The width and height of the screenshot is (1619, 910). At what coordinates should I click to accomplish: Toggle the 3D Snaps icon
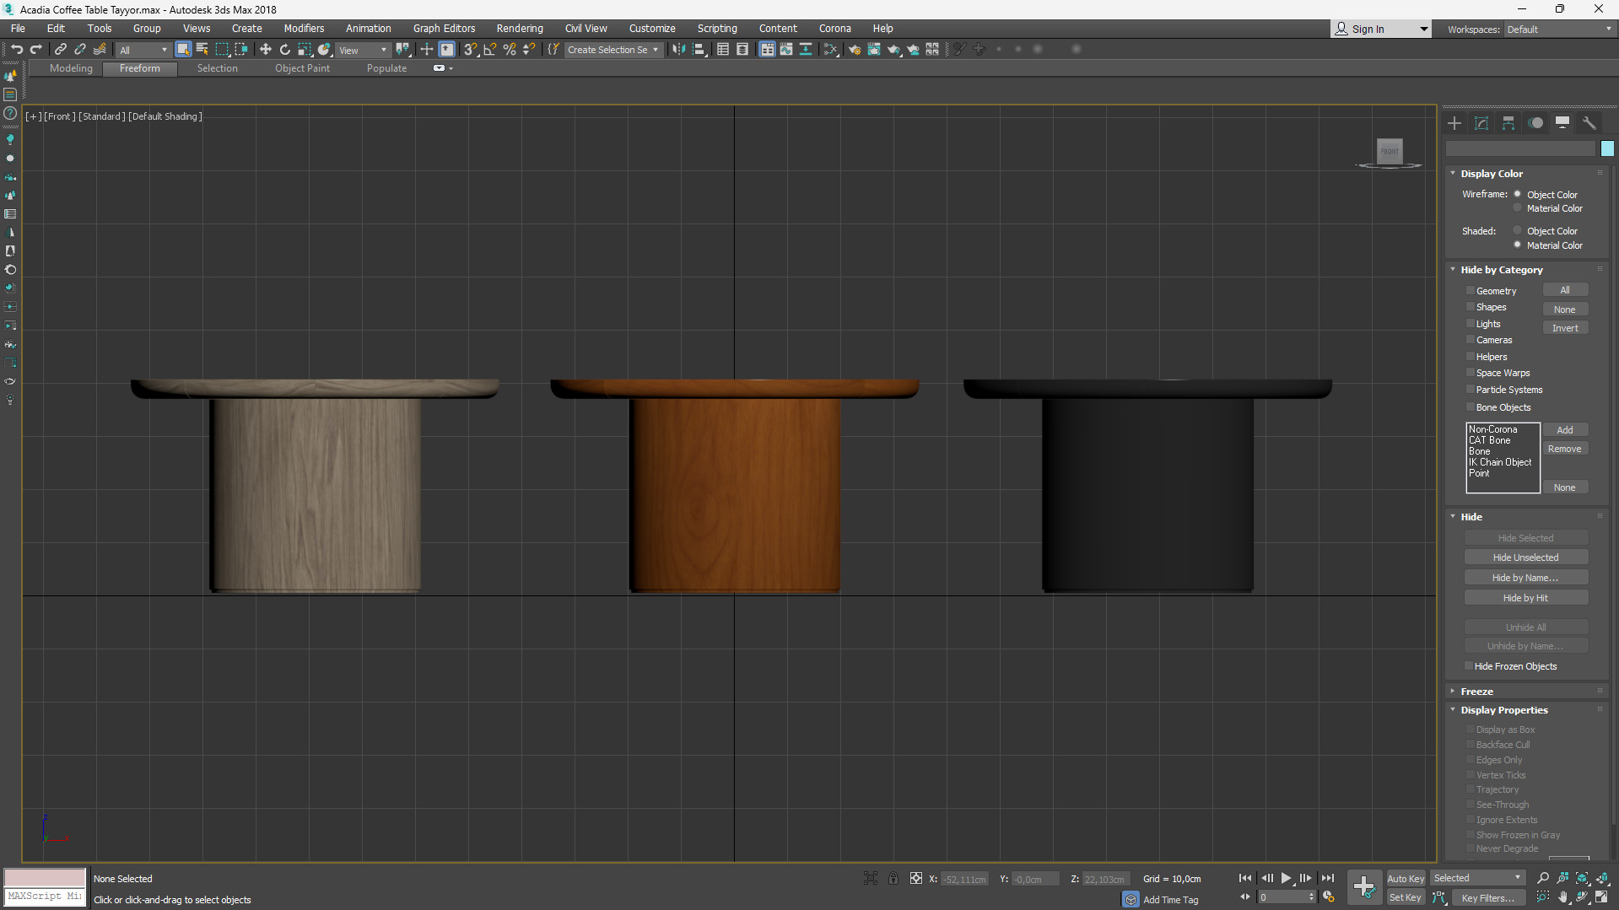[471, 50]
